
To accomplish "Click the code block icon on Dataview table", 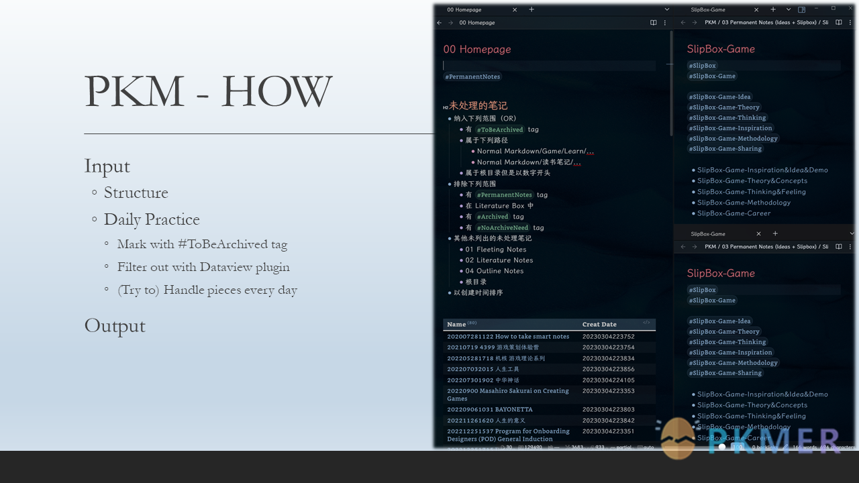I will (646, 323).
